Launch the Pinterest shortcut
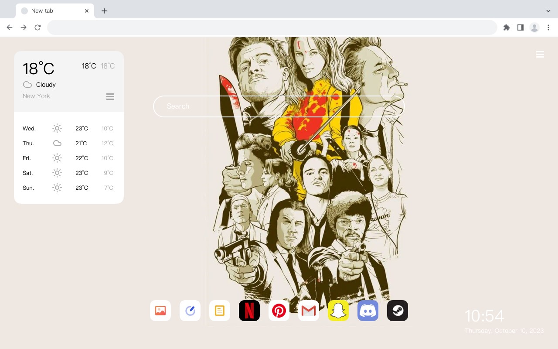This screenshot has height=349, width=558. pyautogui.click(x=279, y=311)
